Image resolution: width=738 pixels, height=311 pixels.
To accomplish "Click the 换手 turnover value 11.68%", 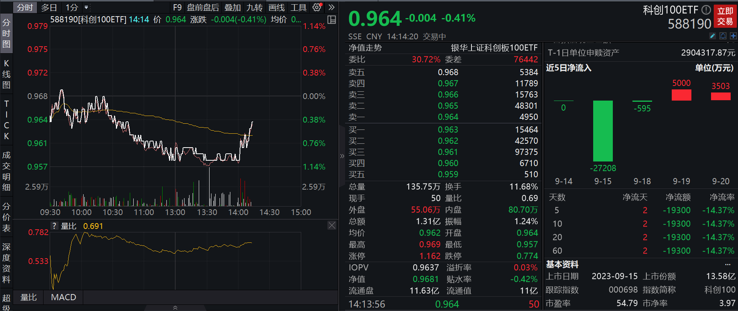I will click(523, 187).
